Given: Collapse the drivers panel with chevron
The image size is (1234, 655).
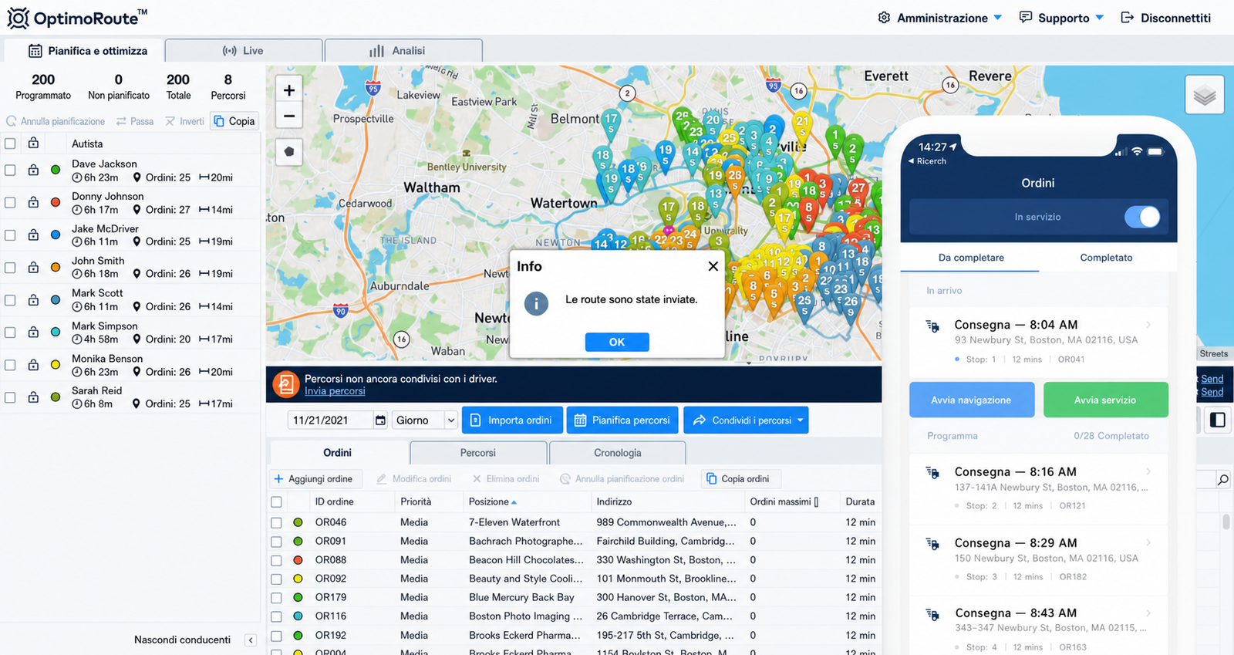Looking at the screenshot, I should click(251, 640).
